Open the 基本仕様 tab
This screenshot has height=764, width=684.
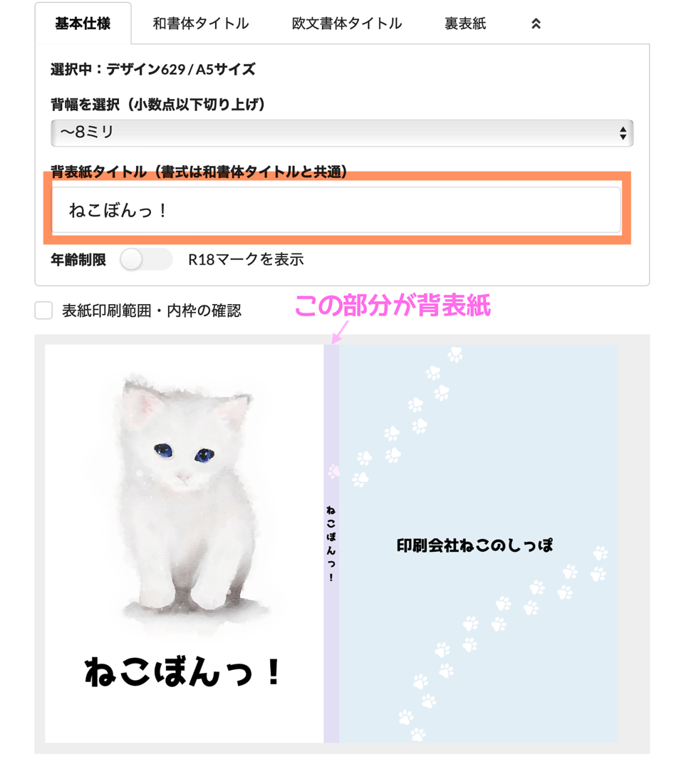pyautogui.click(x=83, y=23)
